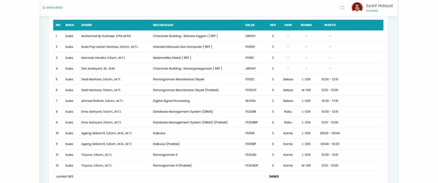Viewport: 438px width, 183px height.
Task: Click 'buka' for Digital Signal Processing row
Action: (69, 101)
